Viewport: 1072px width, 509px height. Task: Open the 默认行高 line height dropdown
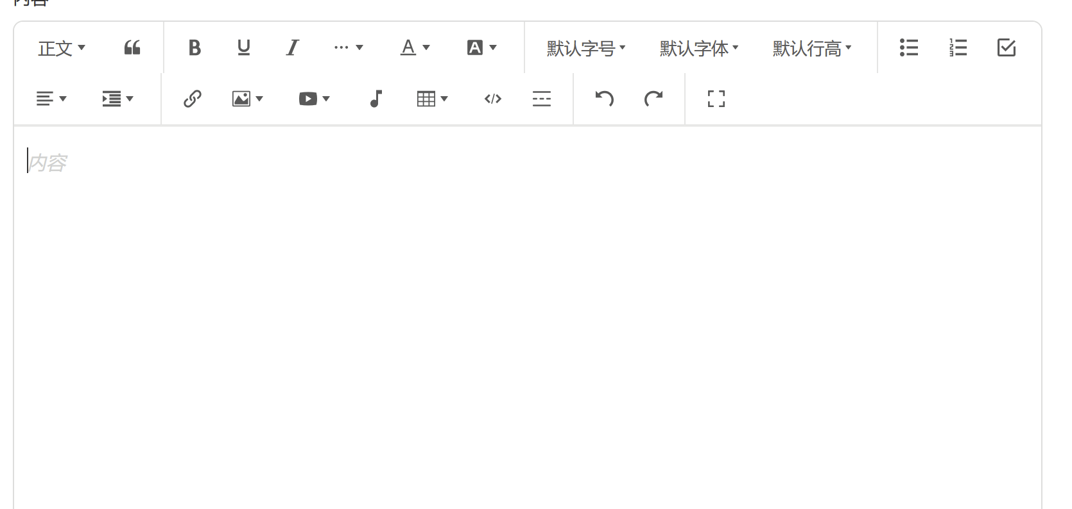[x=812, y=48]
